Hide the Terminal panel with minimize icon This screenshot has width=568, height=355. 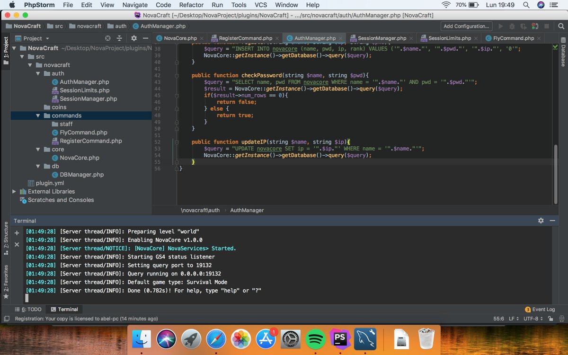pos(552,221)
